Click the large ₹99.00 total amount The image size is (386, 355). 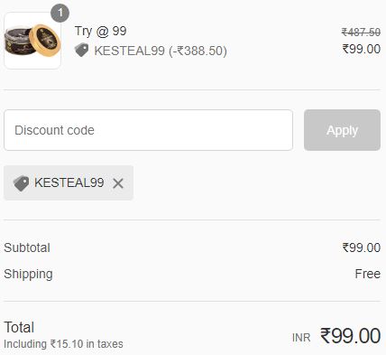351,335
